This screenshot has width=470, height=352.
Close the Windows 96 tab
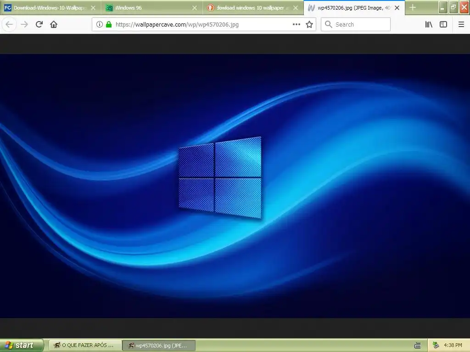point(195,8)
